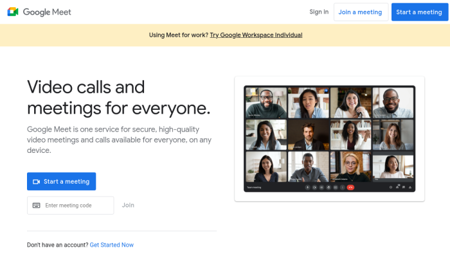Image resolution: width=450 pixels, height=257 pixels.
Task: Click the Google Meet logo icon
Action: click(13, 12)
